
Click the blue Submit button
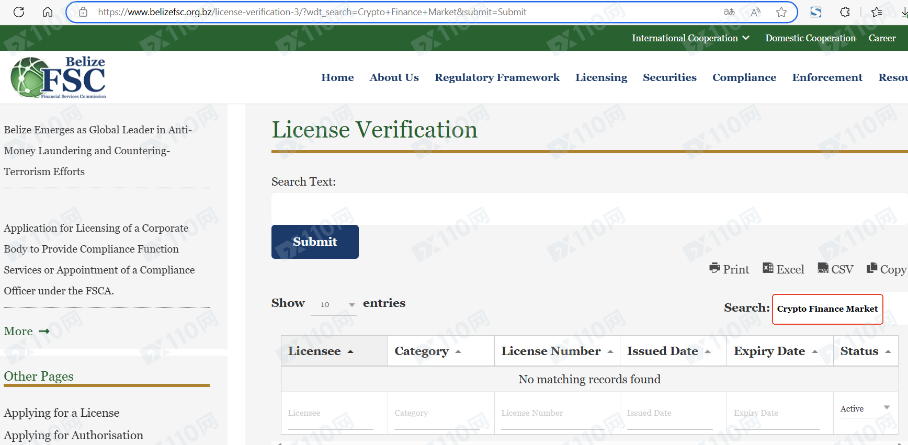pyautogui.click(x=315, y=242)
